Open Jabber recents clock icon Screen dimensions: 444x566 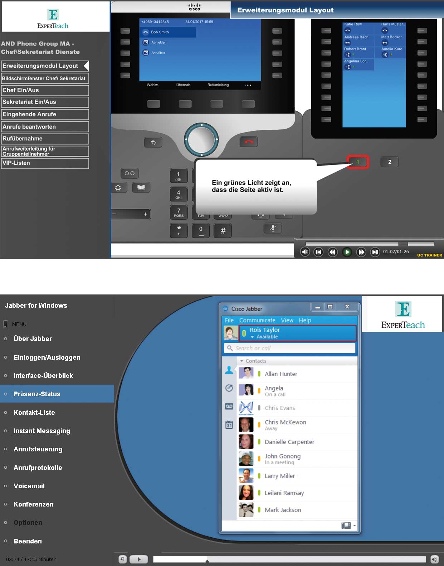pos(229,388)
